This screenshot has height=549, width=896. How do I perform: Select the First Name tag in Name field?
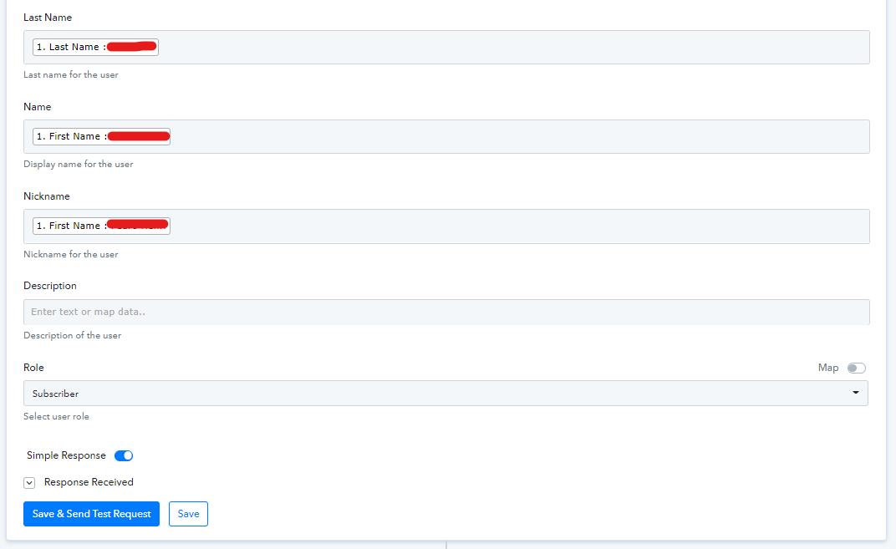[x=101, y=136]
